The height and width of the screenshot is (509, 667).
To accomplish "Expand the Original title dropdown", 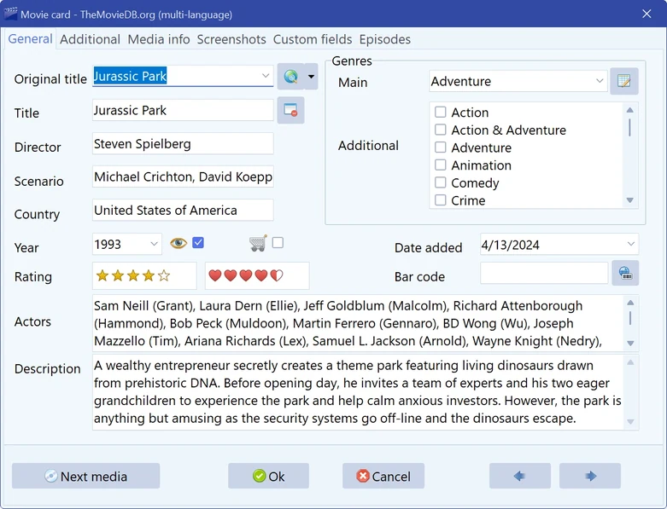I will [266, 76].
